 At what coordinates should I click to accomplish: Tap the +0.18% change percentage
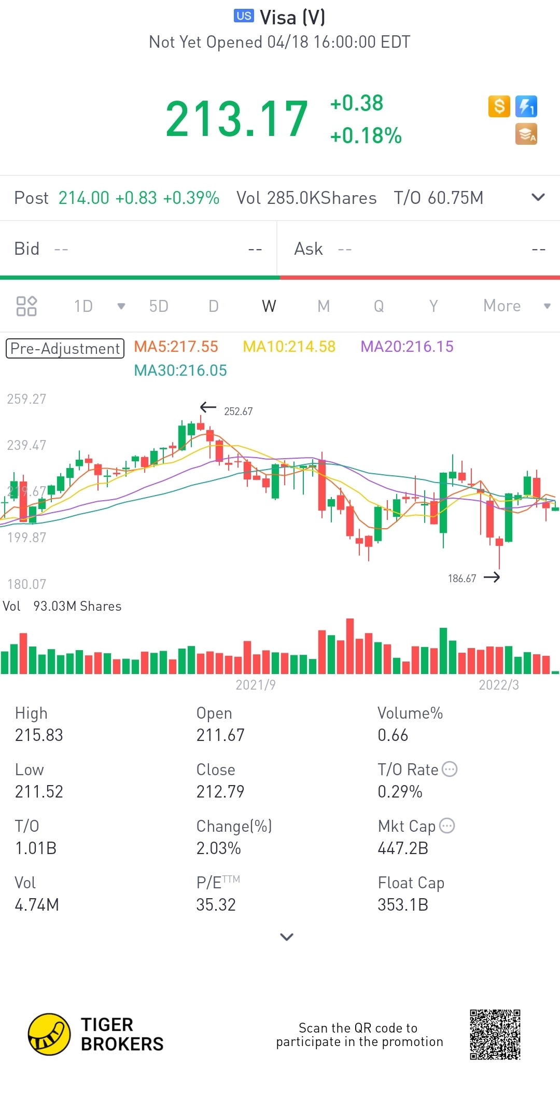[366, 136]
